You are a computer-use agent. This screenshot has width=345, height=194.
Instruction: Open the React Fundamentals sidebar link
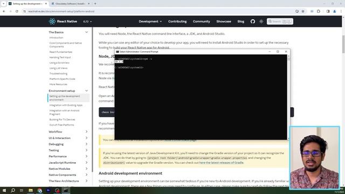coord(61,52)
